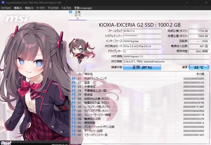Click the status orb for row 02 温度
The width and height of the screenshot is (211, 145).
(74, 82)
